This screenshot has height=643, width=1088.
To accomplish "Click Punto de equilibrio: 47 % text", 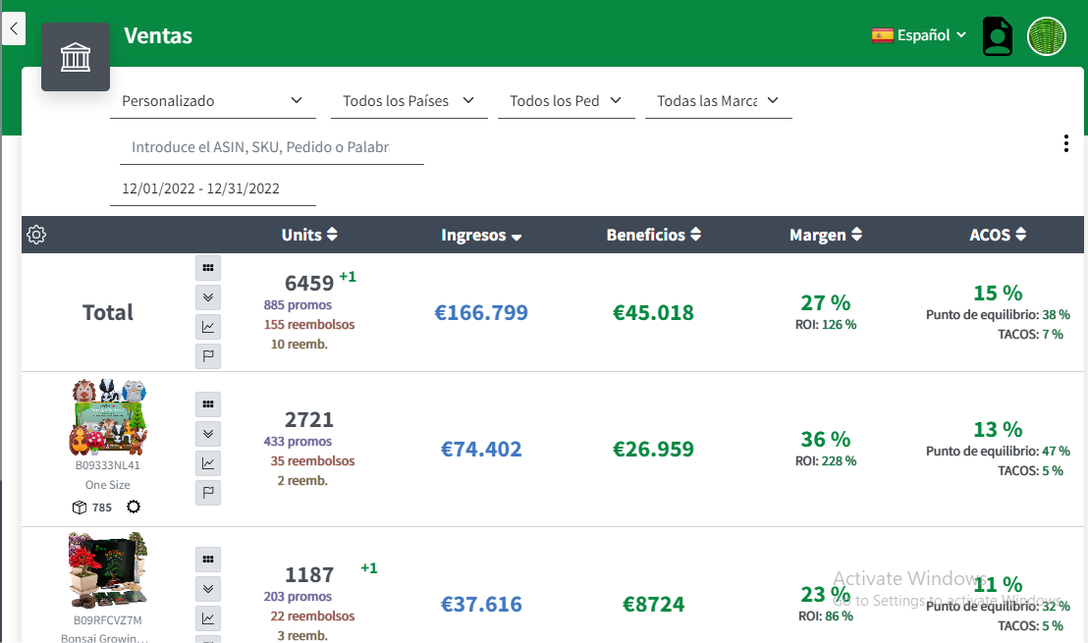I will [998, 451].
